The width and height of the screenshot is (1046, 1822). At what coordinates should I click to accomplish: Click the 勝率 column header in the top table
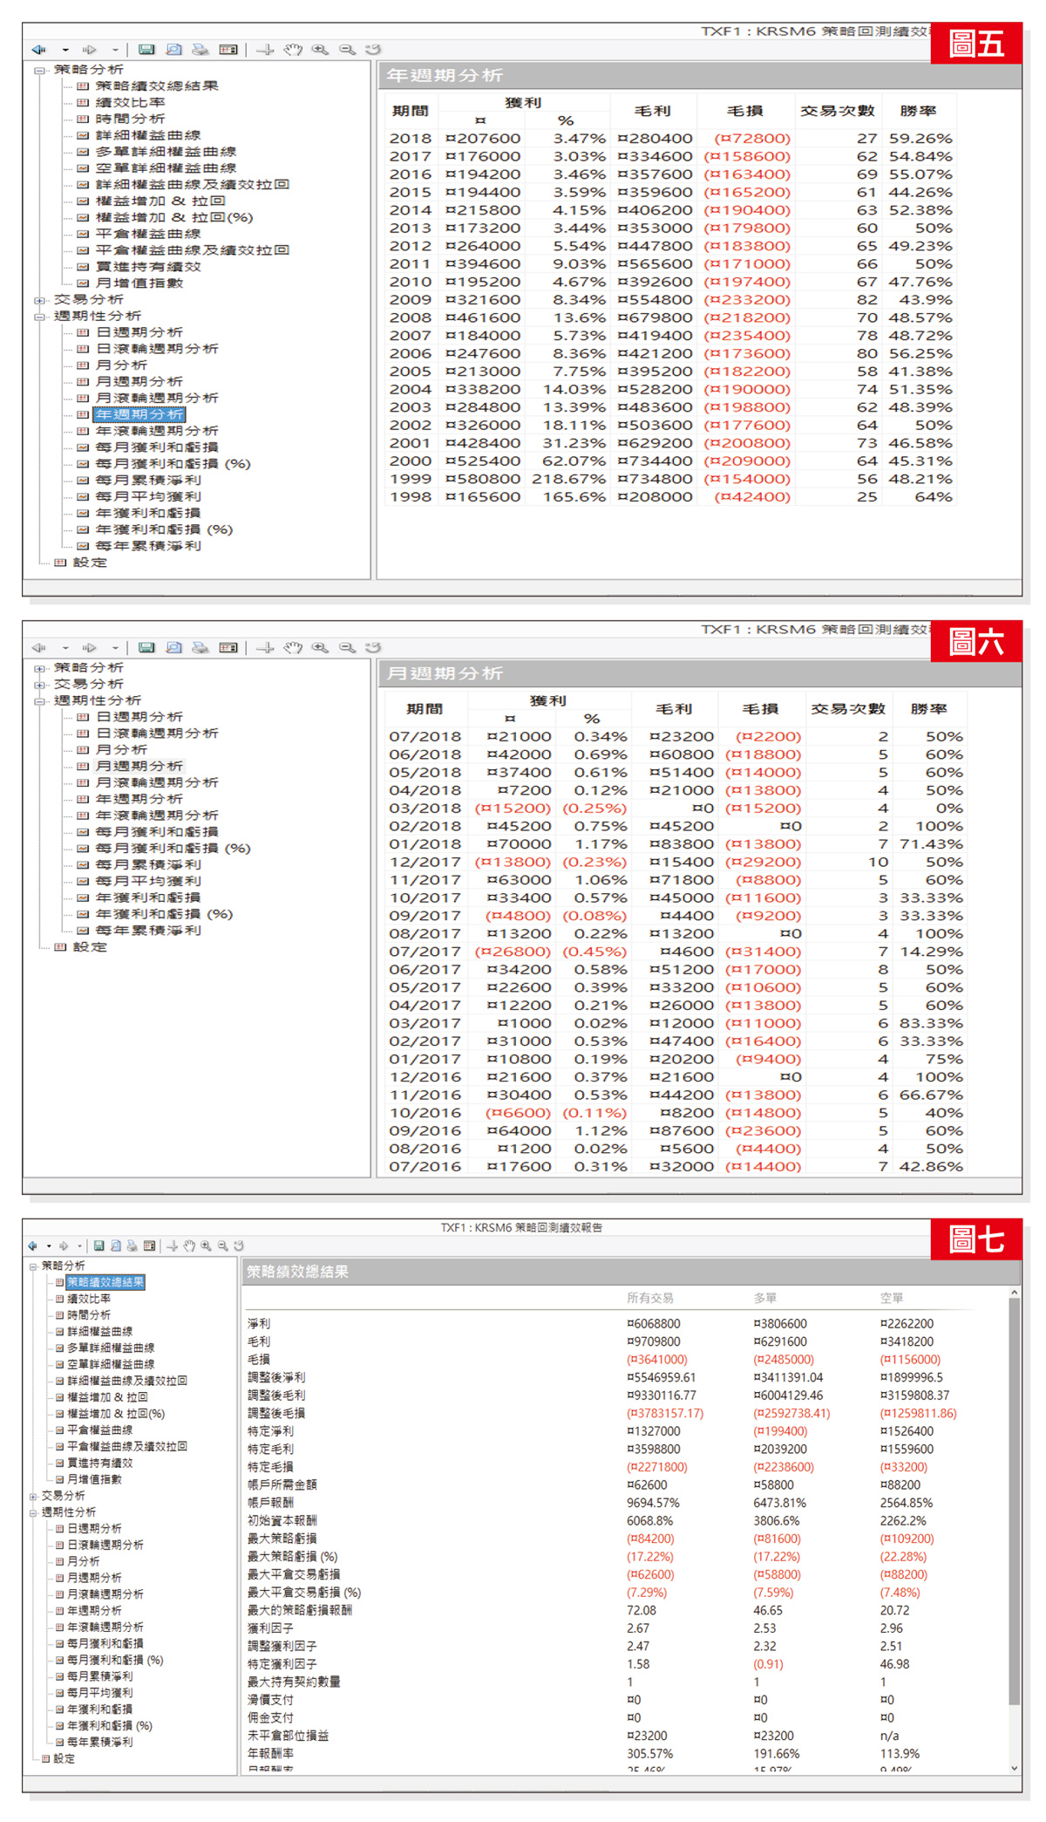pyautogui.click(x=918, y=112)
